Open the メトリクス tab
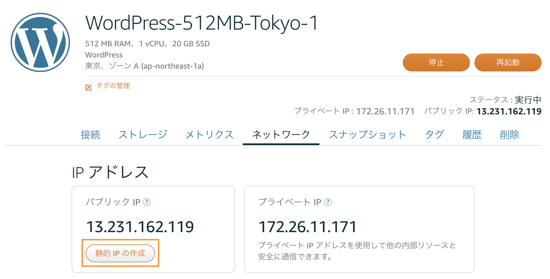This screenshot has height=279, width=550. pyautogui.click(x=209, y=135)
